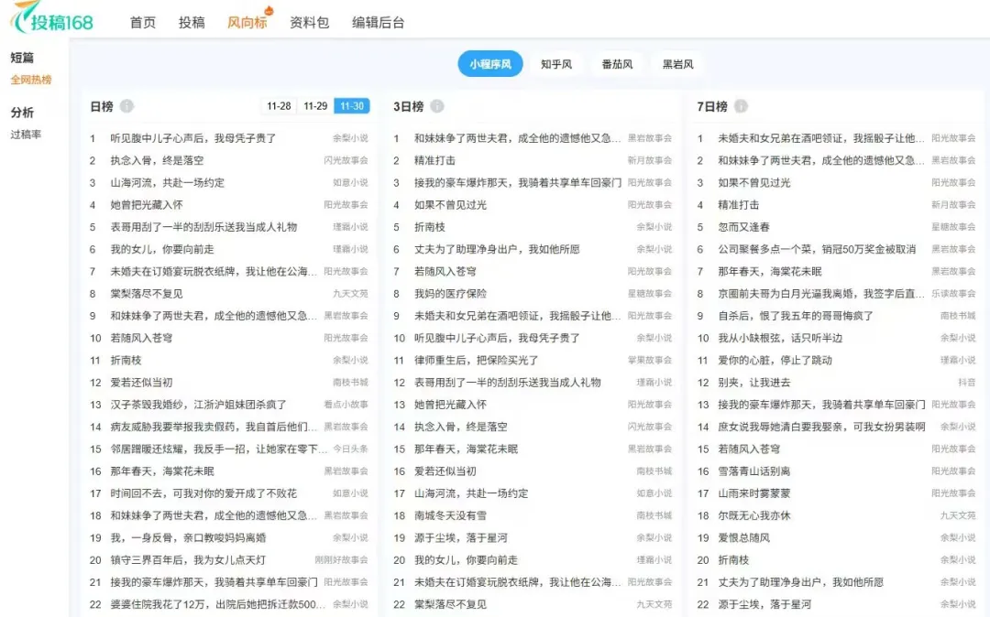Select the 11-28 date toggle
The width and height of the screenshot is (990, 617).
279,106
